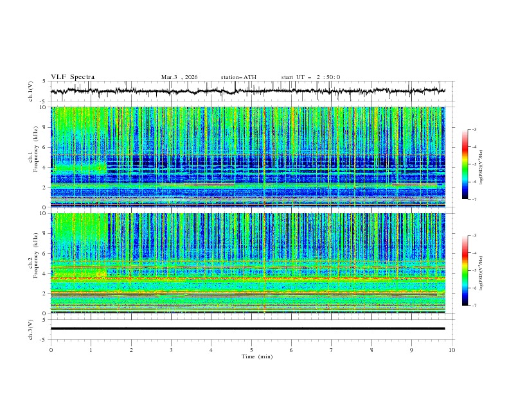509x393 pixels.
Task: Select the ch.1 colorbar 'log(PSD)(V²/Hz)' label
Action: click(481, 168)
